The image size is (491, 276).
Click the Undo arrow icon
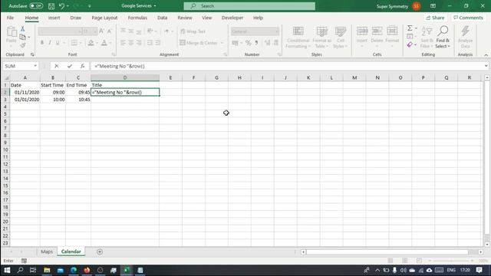(x=61, y=6)
